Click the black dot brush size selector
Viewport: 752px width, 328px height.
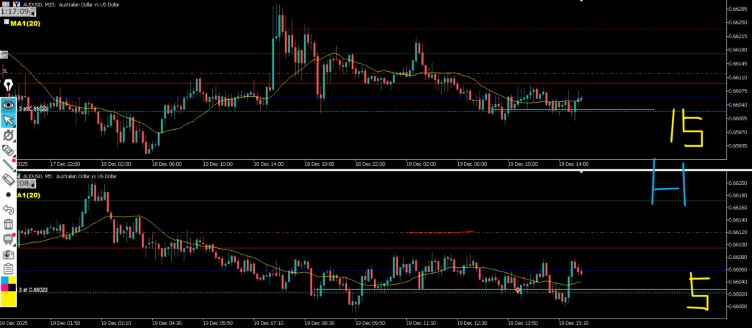click(x=8, y=194)
